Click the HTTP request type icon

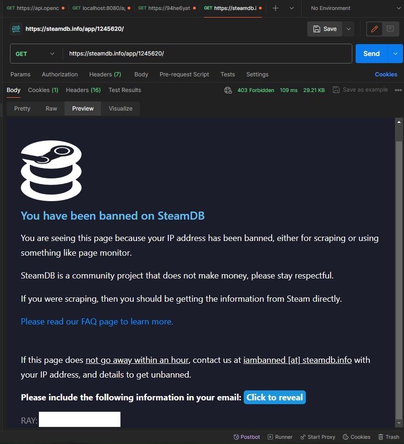(16, 29)
